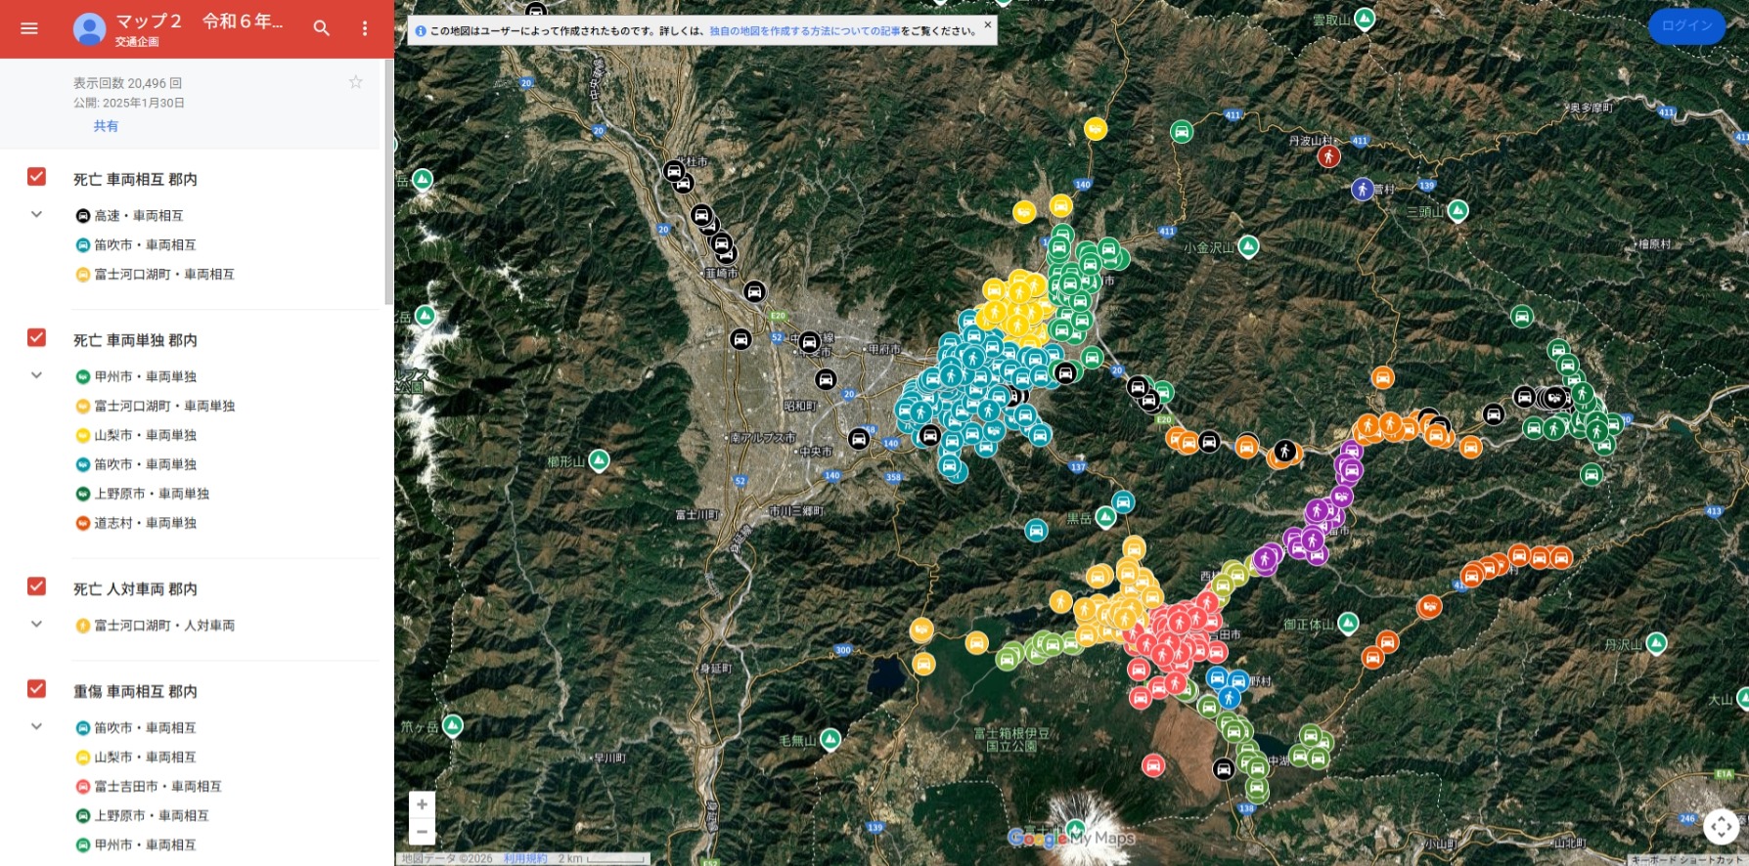
Task: Click the ログイン button
Action: 1686,26
